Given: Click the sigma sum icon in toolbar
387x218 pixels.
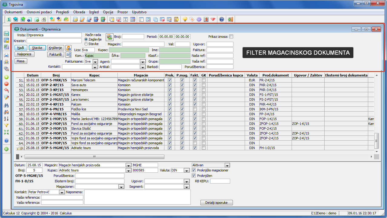Looking at the screenshot, I should pyautogui.click(x=125, y=19).
